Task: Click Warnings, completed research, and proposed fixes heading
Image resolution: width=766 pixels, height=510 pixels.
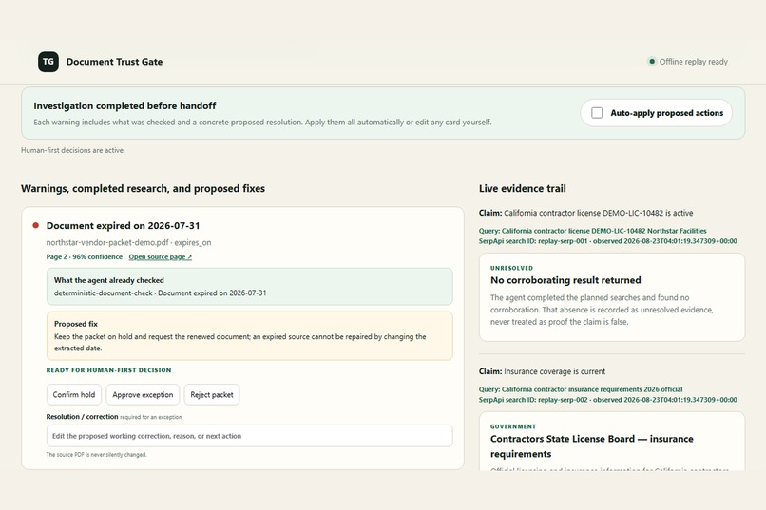Action: tap(143, 188)
